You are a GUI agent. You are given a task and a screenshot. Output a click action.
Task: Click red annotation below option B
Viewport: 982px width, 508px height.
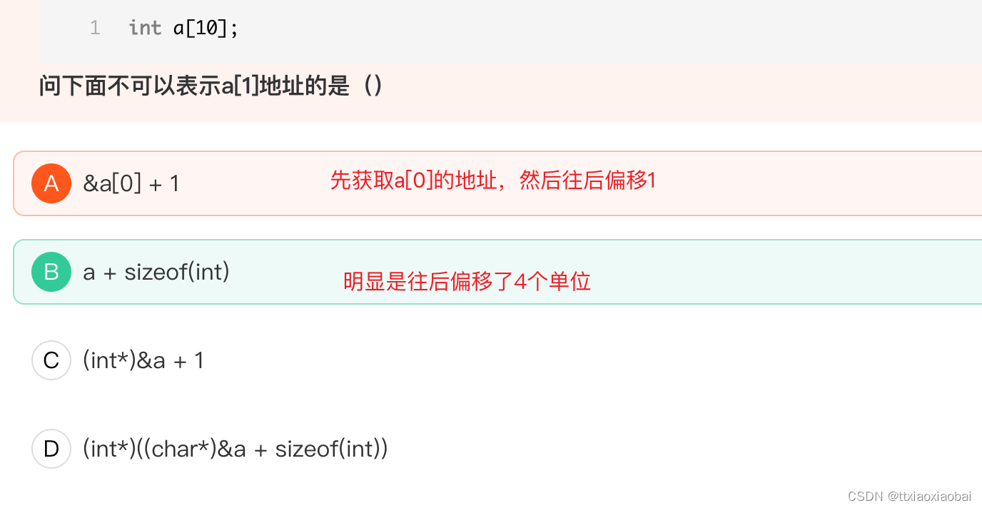click(467, 281)
